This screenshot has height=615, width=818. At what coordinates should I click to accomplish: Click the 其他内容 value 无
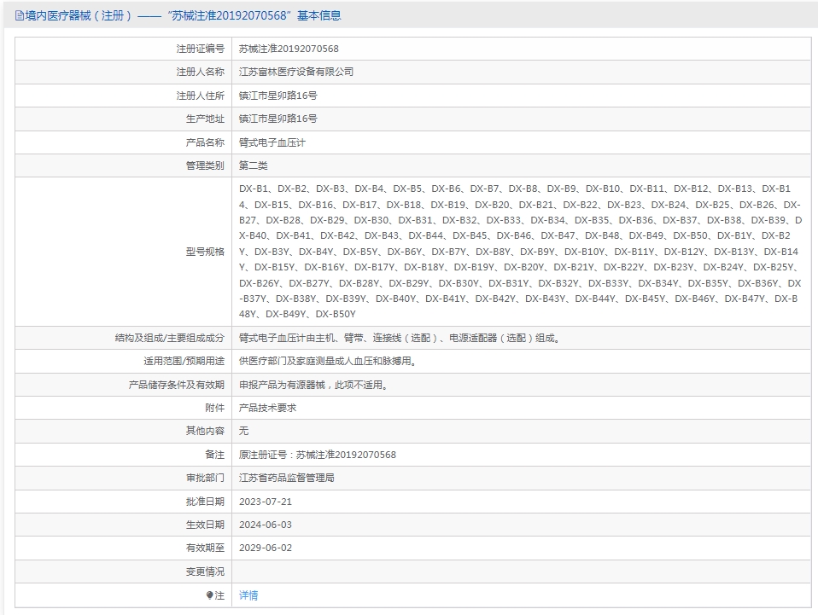click(x=243, y=431)
